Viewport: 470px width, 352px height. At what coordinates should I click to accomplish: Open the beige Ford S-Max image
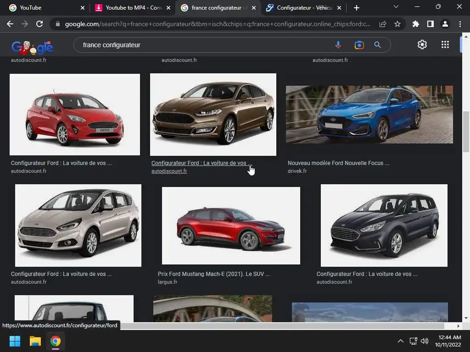78,225
